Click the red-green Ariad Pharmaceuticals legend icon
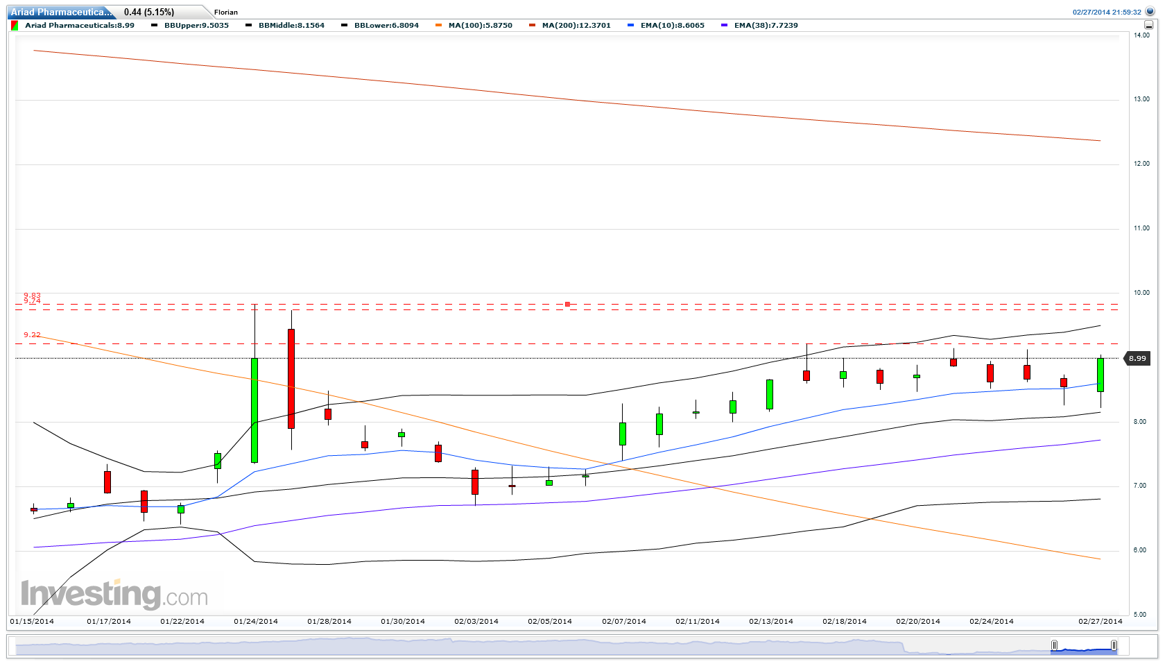 coord(15,26)
